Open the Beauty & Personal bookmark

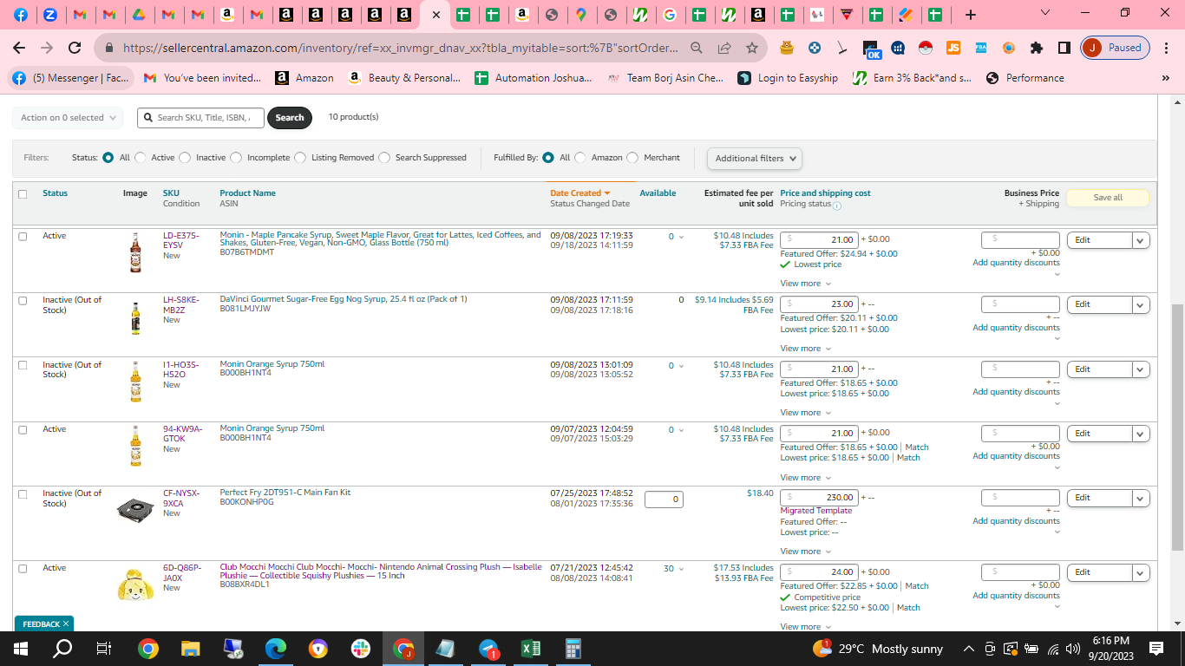(404, 78)
